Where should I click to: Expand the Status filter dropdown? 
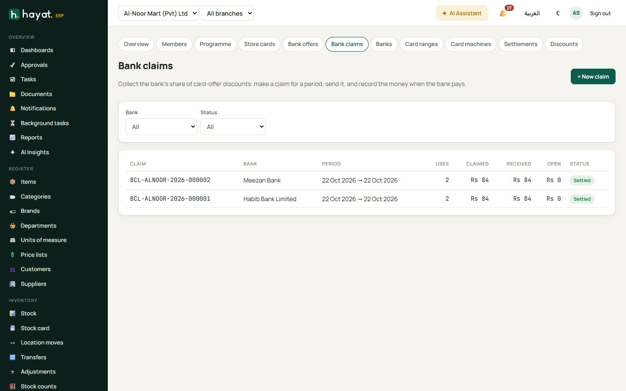pos(233,127)
